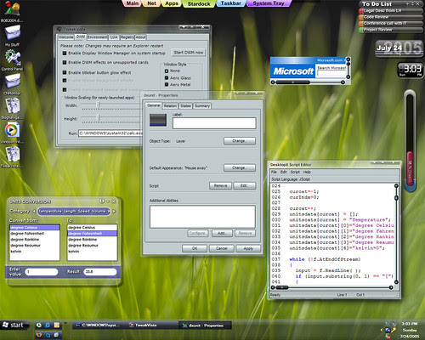This screenshot has width=425, height=340.
Task: Click the add (+) icon on To Do List
Action: point(407,3)
